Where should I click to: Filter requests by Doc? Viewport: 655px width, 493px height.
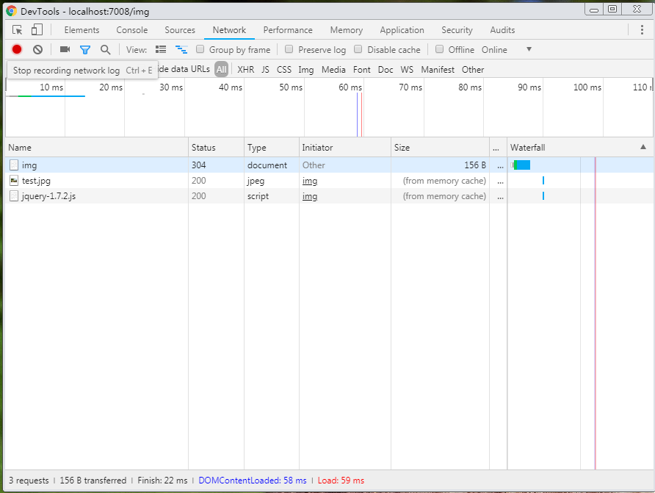pyautogui.click(x=386, y=69)
